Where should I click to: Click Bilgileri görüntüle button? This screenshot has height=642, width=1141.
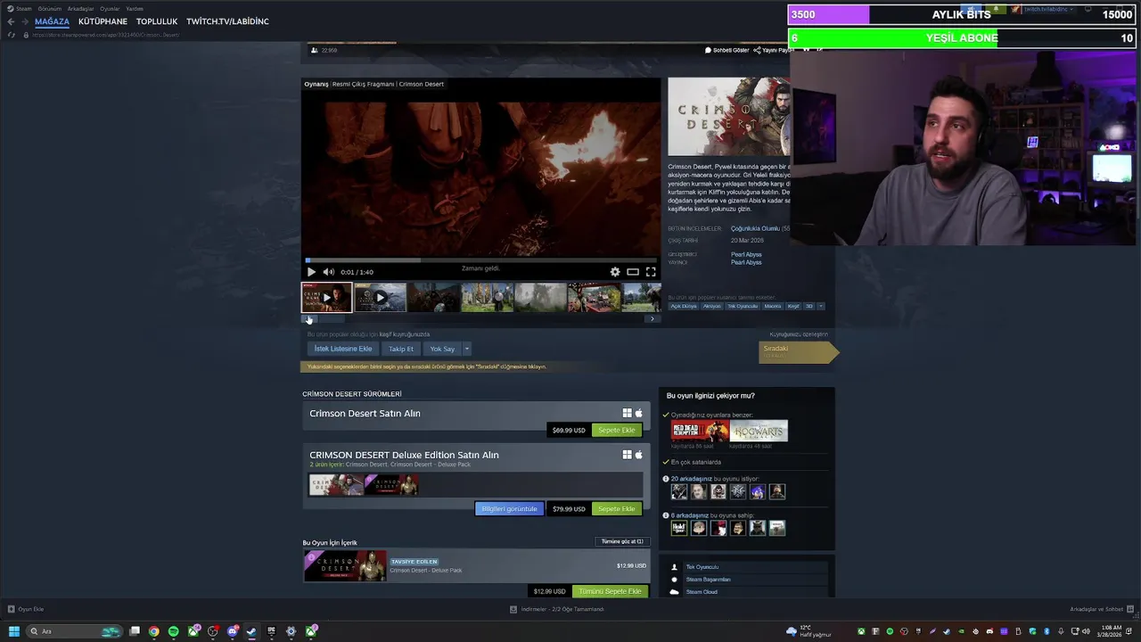point(509,508)
